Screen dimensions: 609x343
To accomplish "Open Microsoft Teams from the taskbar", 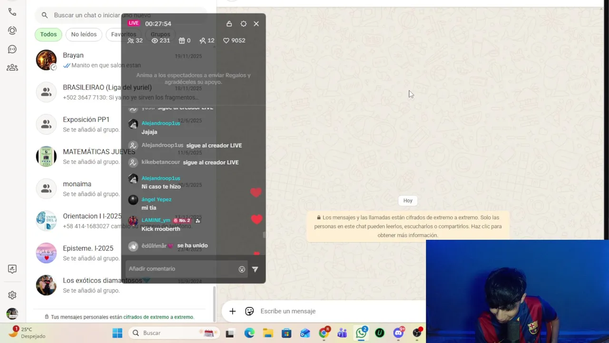I will [x=342, y=333].
